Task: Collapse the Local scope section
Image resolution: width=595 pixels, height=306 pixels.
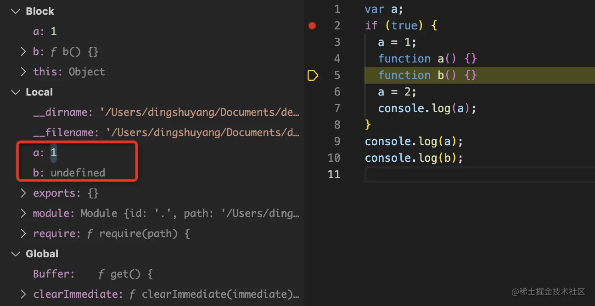Action: [x=16, y=92]
